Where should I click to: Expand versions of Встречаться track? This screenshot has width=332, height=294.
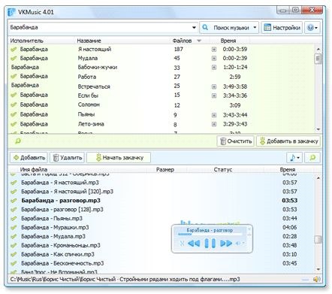coord(214,86)
